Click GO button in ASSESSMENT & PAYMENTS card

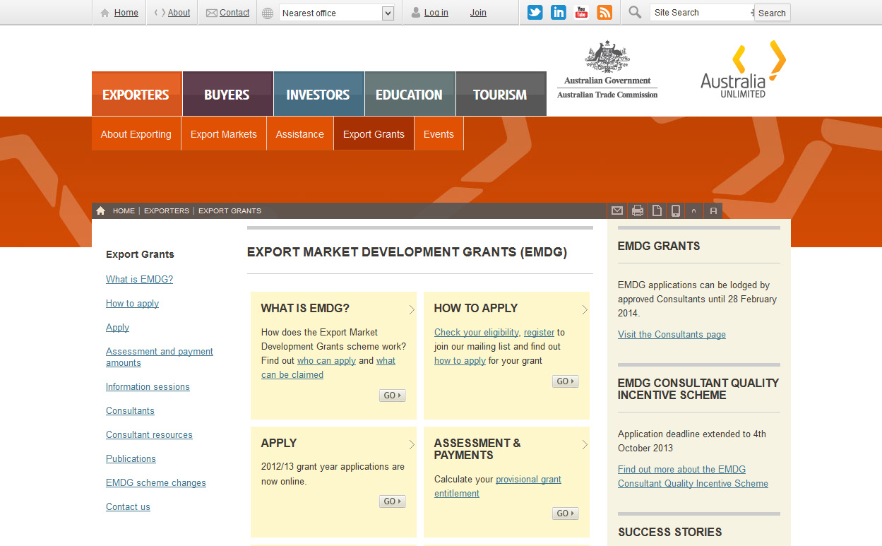[566, 514]
